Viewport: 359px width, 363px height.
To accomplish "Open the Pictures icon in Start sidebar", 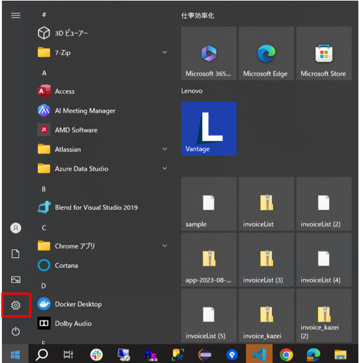I will tap(16, 280).
